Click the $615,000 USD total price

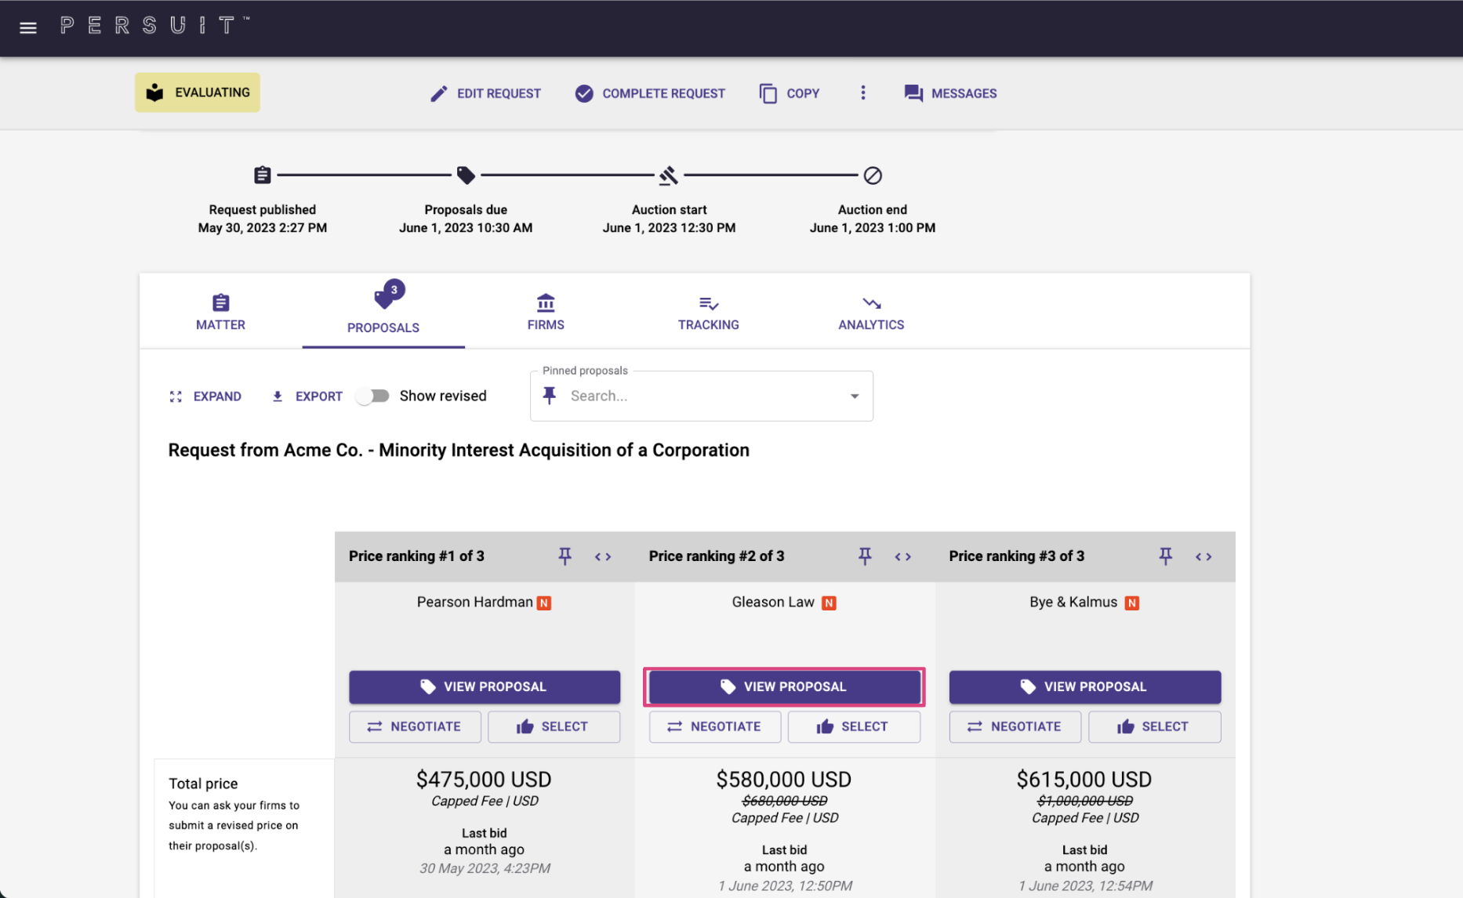[1084, 780]
